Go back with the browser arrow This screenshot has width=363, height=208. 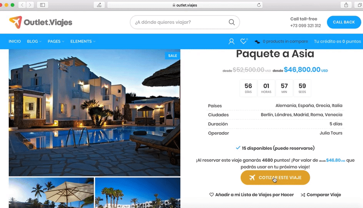(x=22, y=5)
